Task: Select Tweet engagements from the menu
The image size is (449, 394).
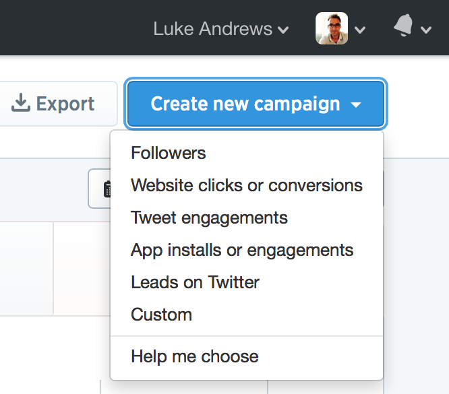Action: pyautogui.click(x=209, y=218)
